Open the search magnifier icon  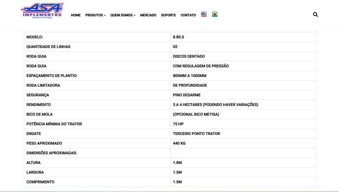315,14
